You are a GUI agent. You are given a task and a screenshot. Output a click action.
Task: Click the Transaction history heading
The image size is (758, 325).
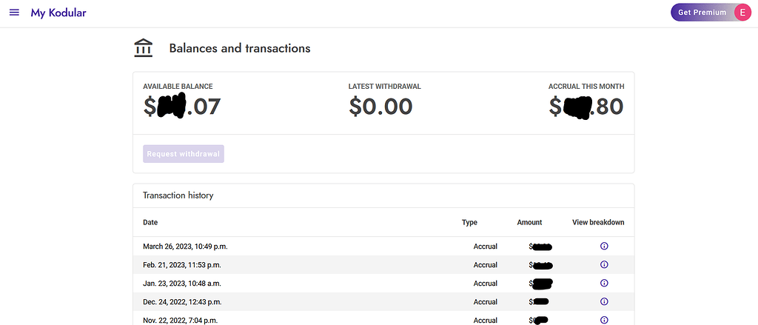(178, 195)
